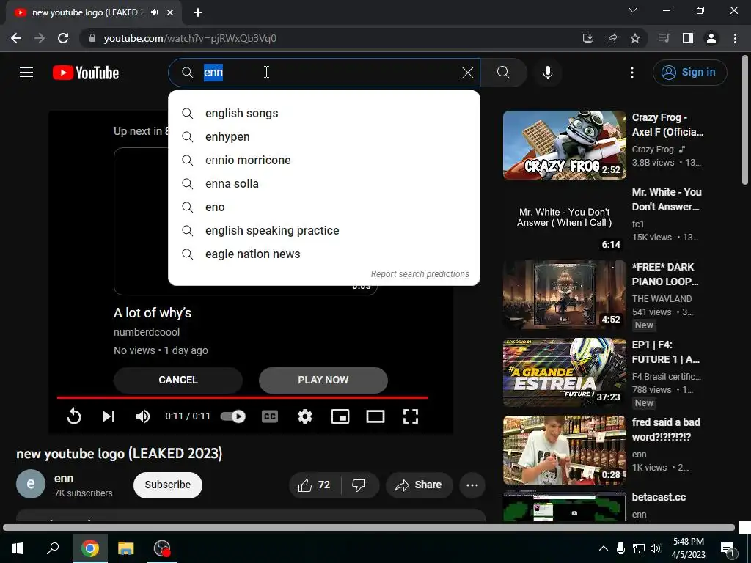
Task: Click the red video progress bar
Action: 242,397
